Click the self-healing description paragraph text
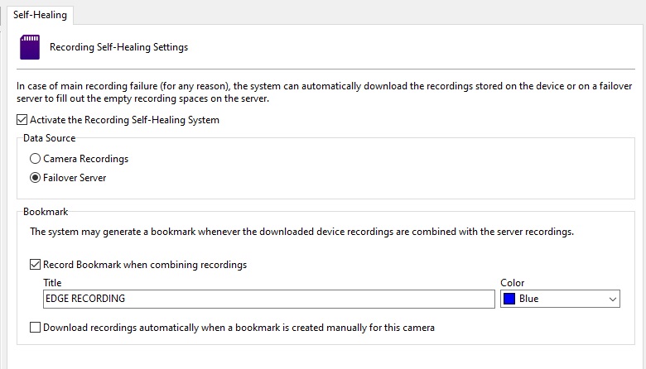646x369 pixels. pyautogui.click(x=324, y=92)
